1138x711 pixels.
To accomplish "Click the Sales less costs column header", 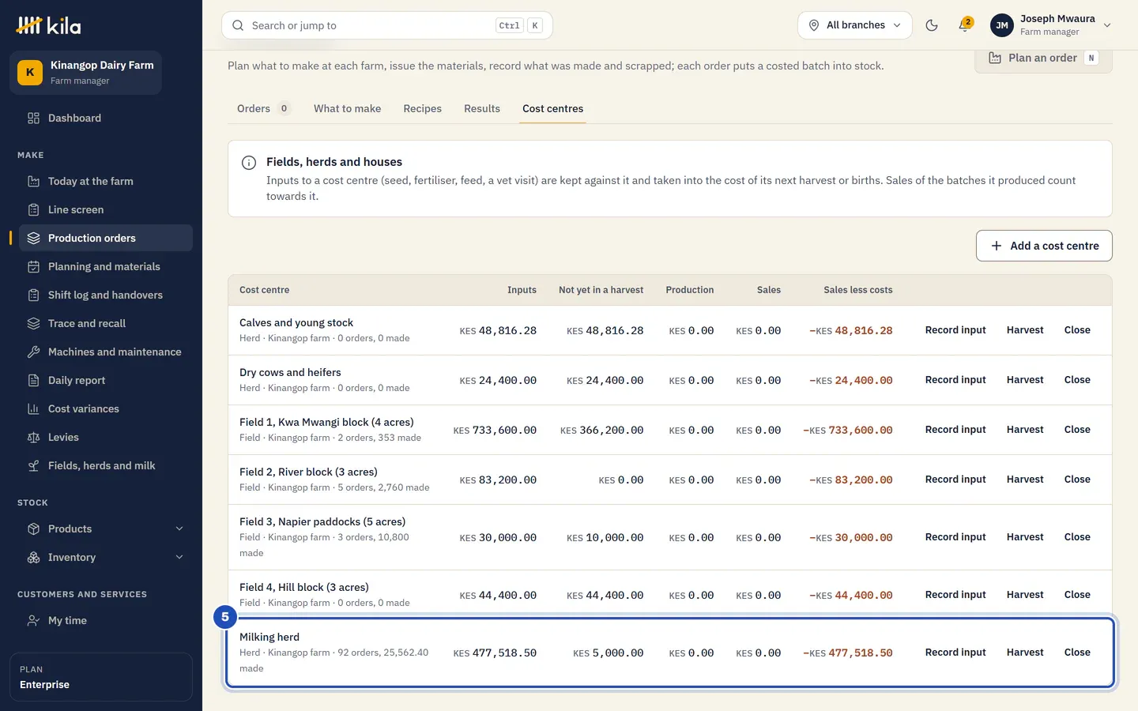I will pos(857,290).
